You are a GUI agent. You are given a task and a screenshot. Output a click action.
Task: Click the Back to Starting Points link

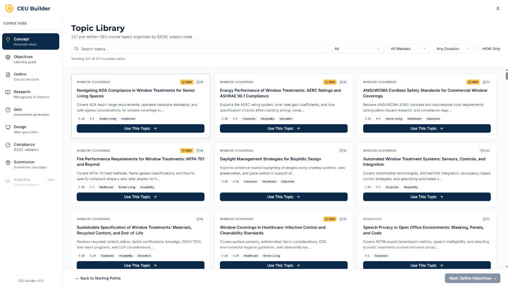click(x=98, y=279)
